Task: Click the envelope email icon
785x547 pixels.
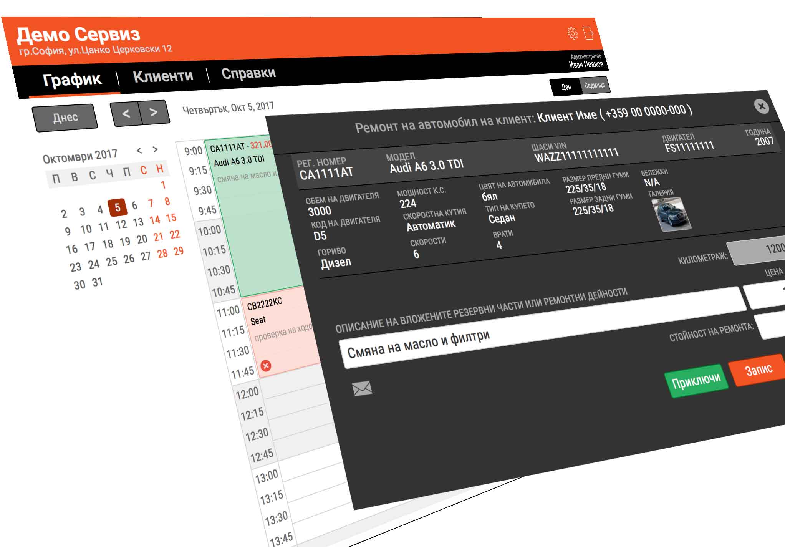Action: click(362, 388)
